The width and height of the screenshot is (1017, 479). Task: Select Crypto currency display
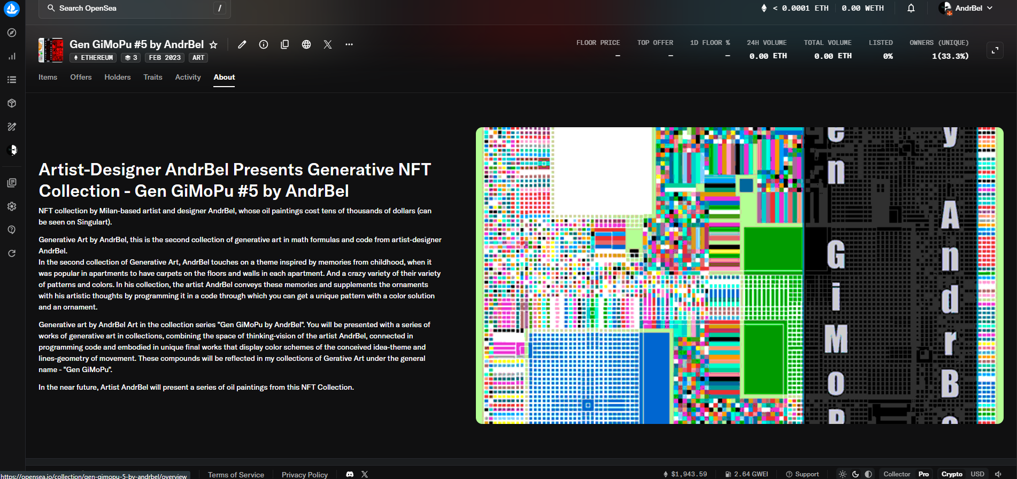coord(952,474)
